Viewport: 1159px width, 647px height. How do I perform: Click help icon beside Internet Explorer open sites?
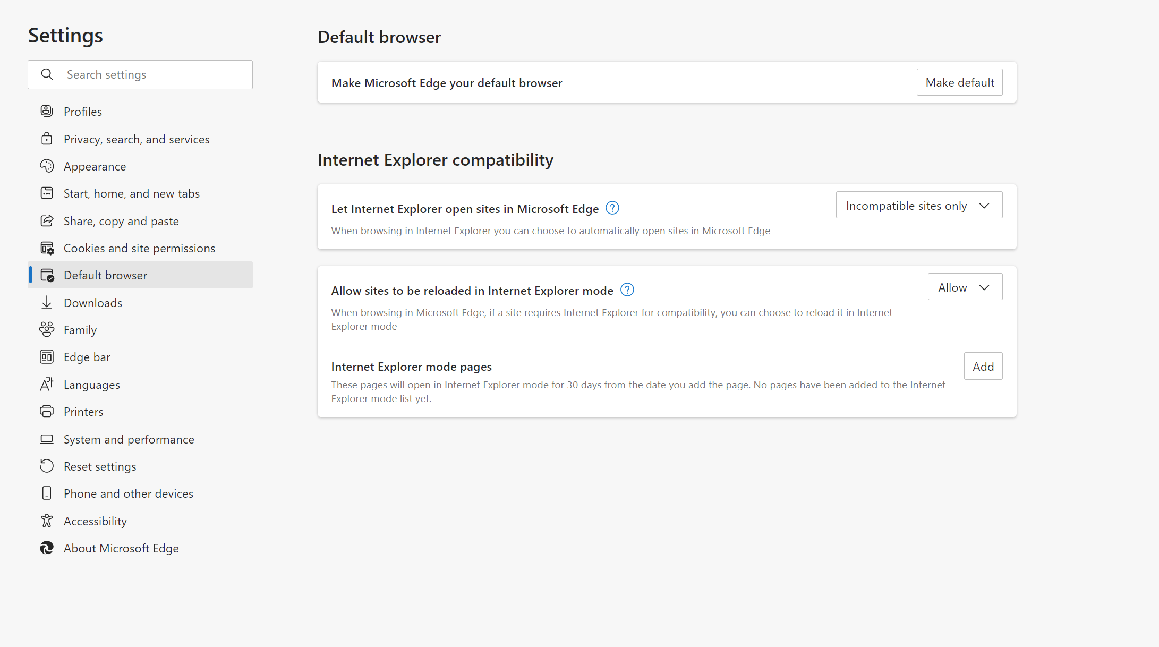[x=612, y=208]
